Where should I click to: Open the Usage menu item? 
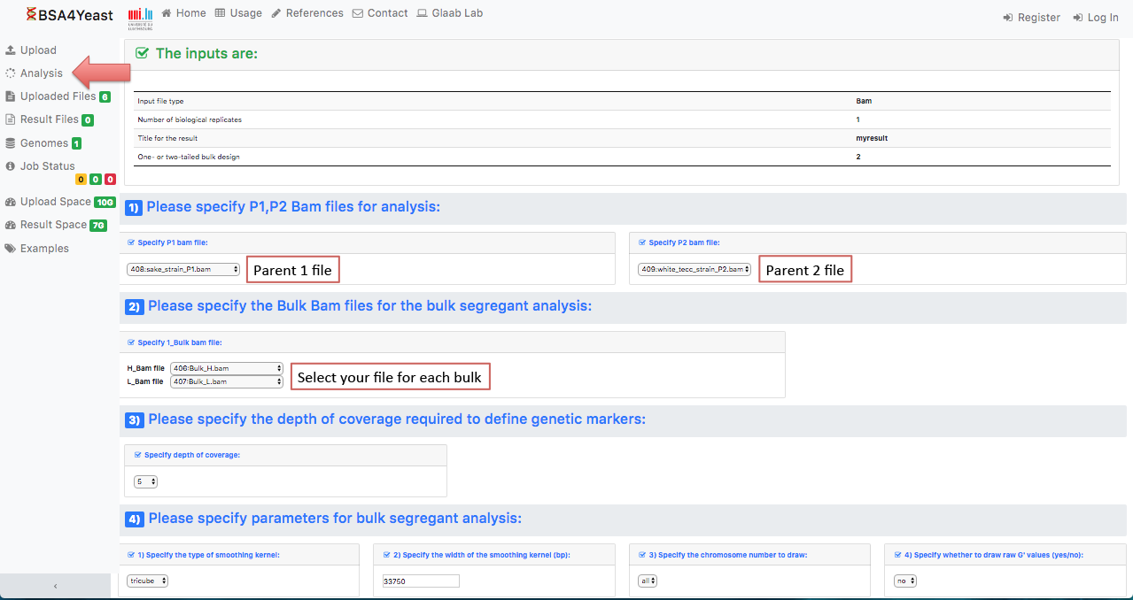[239, 13]
